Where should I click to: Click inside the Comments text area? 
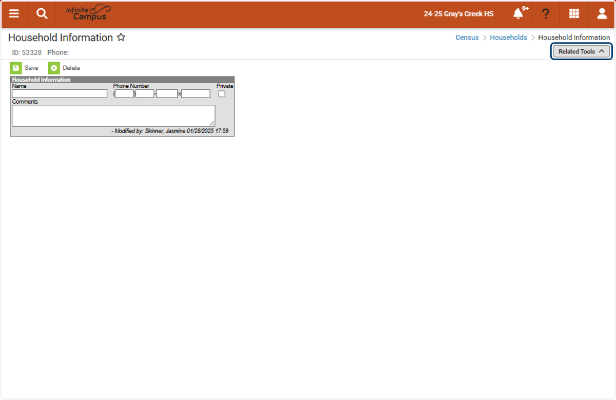[113, 116]
